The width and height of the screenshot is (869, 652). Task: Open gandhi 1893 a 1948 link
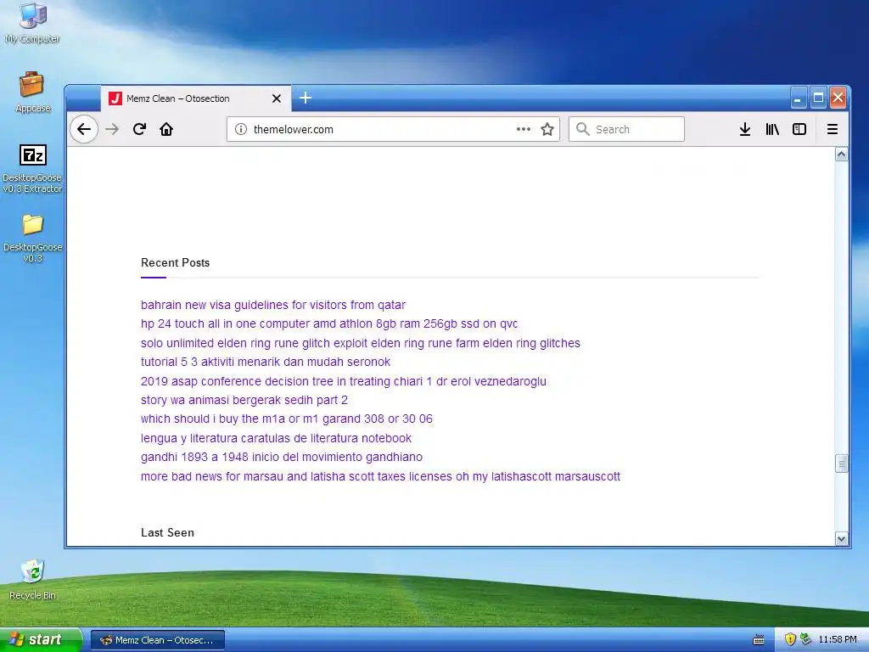(282, 458)
